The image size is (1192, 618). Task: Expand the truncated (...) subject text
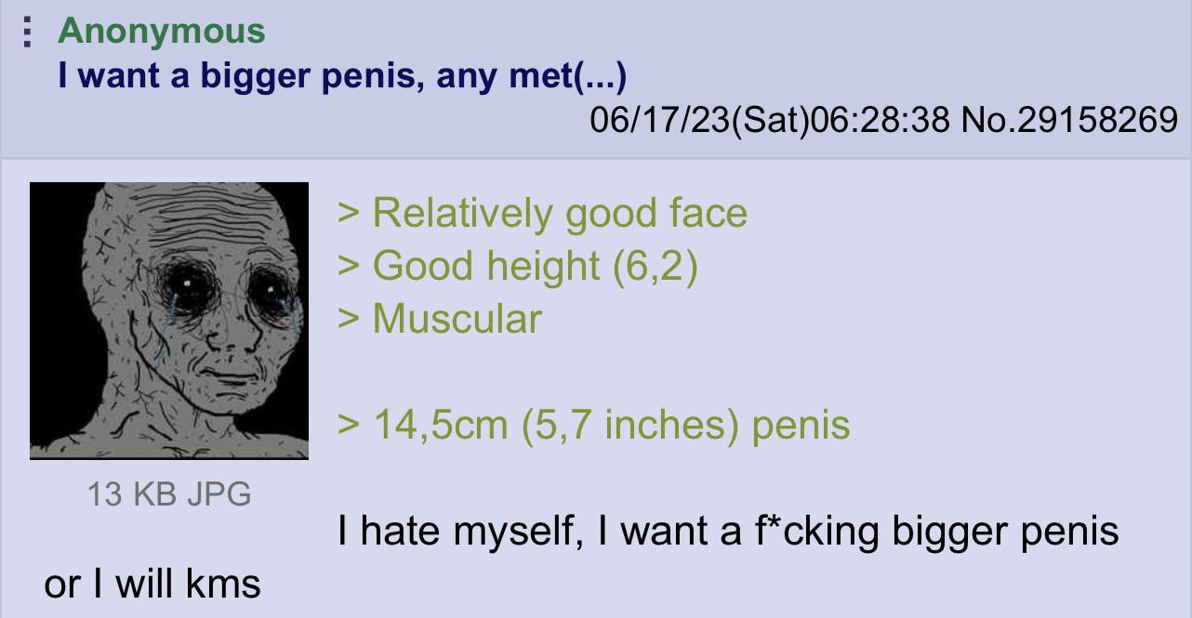point(603,75)
